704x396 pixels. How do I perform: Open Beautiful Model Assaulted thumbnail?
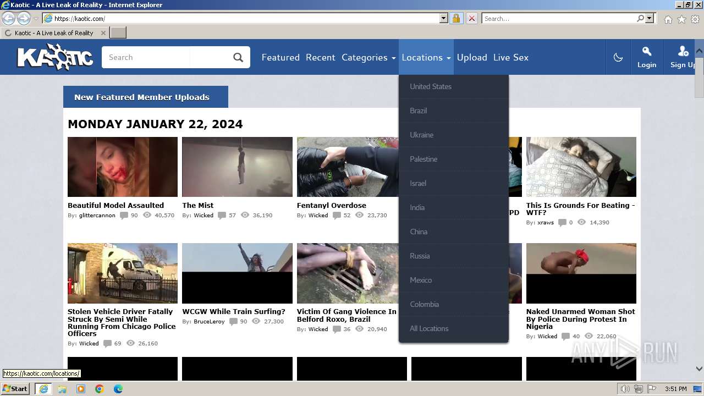(x=123, y=167)
